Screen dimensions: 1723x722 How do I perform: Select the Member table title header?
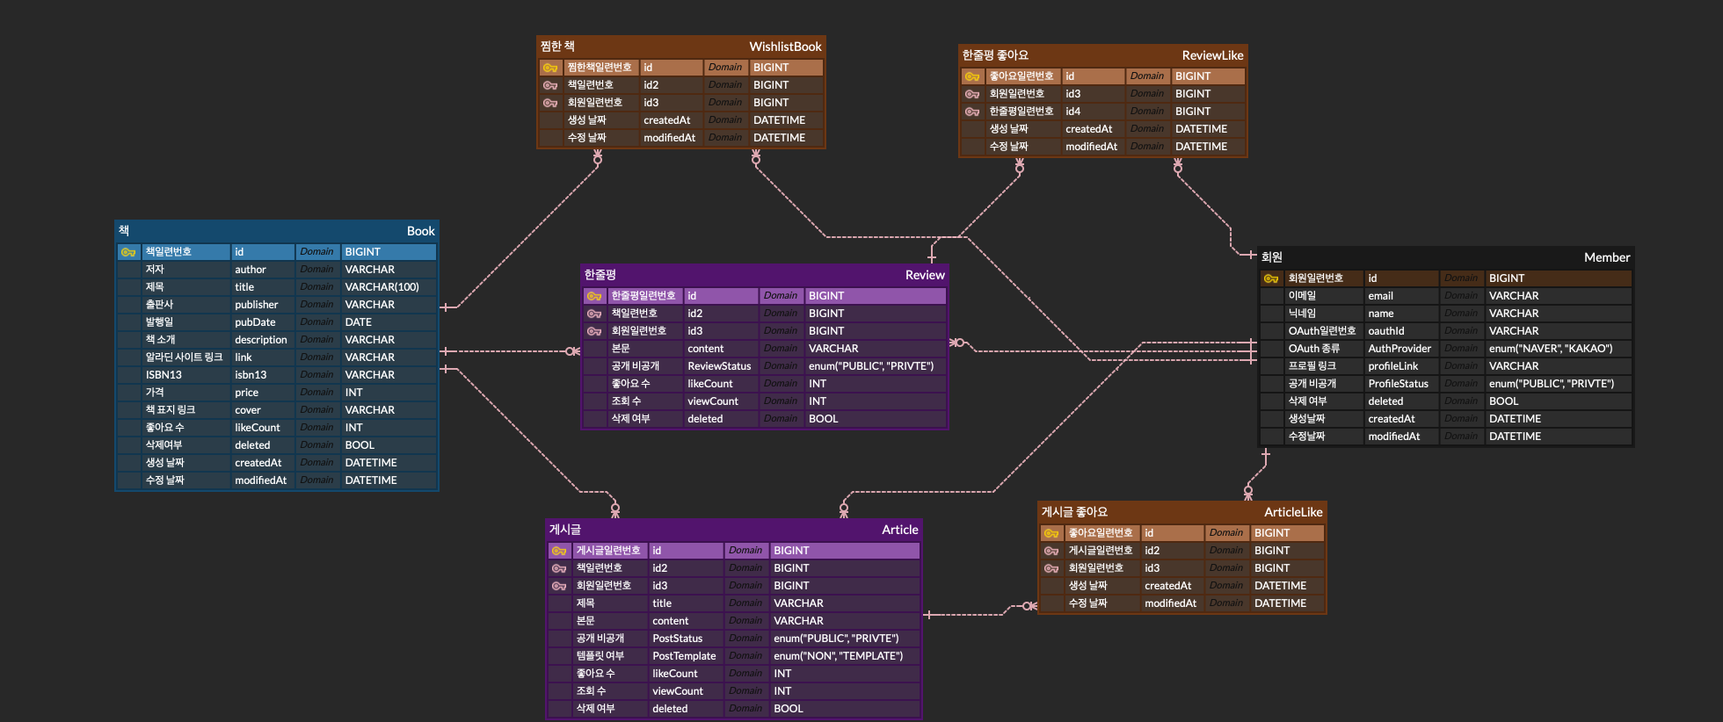point(1446,257)
